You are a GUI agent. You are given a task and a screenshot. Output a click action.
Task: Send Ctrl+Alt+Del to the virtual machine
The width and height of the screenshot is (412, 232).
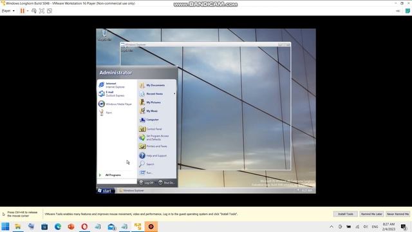pyautogui.click(x=34, y=11)
